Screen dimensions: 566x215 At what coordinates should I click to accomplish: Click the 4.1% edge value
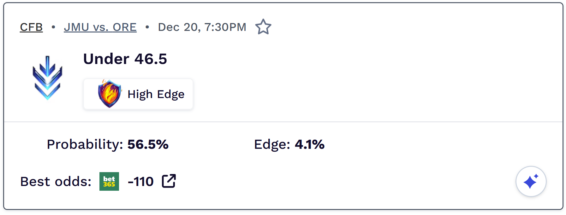click(x=309, y=144)
